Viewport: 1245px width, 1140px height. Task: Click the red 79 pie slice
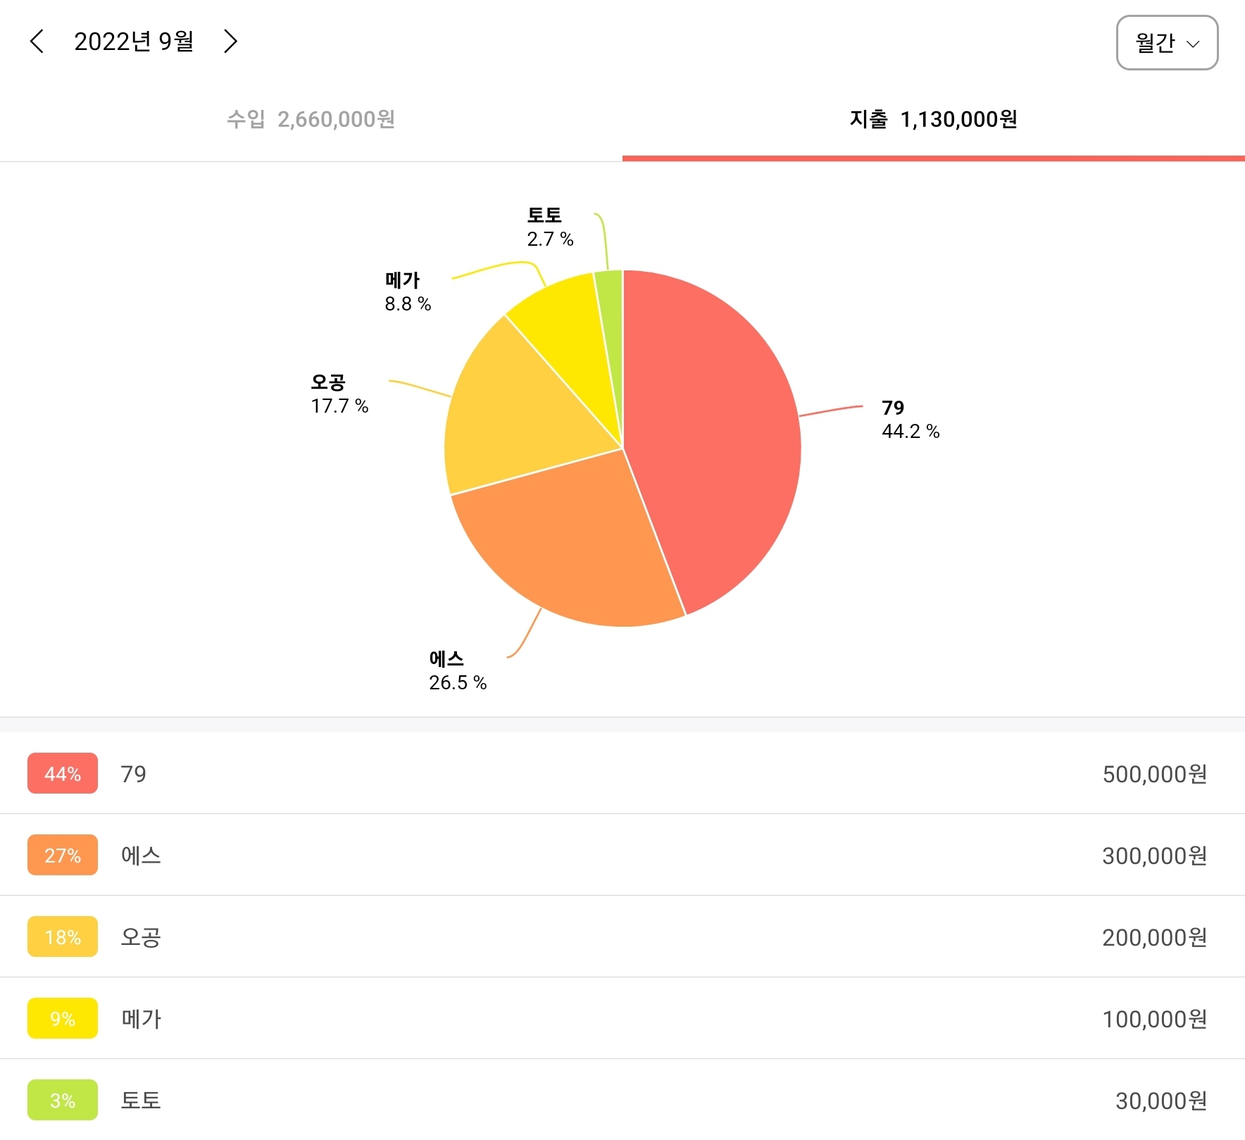coord(711,437)
